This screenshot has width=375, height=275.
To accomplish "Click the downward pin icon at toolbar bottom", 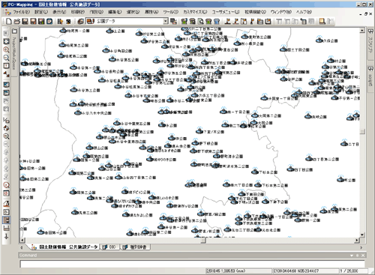I will coord(7,236).
